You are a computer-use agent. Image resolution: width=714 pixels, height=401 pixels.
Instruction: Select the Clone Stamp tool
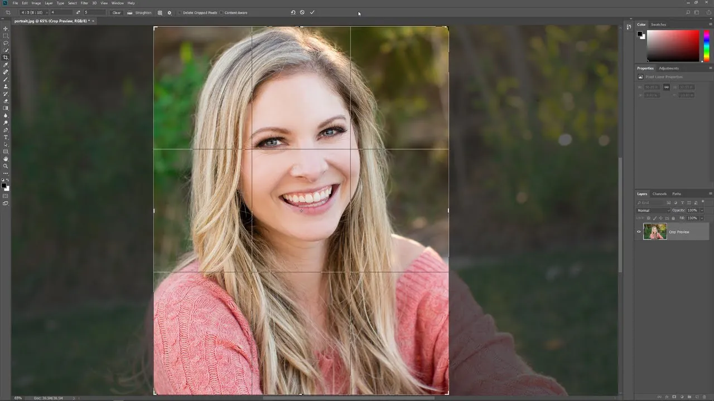pos(6,86)
